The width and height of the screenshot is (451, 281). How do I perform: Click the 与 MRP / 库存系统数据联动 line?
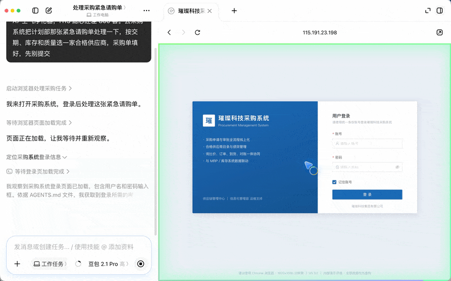click(x=227, y=161)
